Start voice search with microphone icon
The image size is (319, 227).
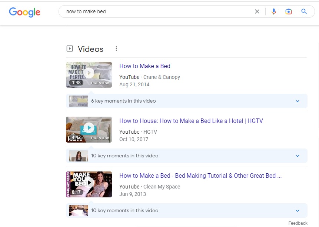pyautogui.click(x=274, y=11)
